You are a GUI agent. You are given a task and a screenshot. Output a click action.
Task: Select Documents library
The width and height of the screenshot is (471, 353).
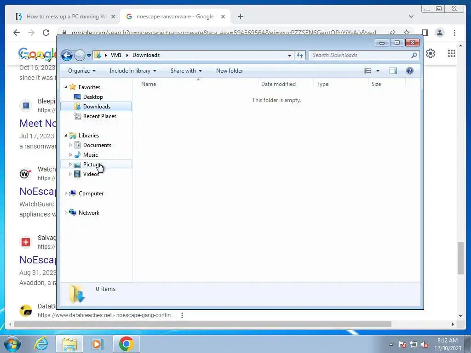click(x=97, y=145)
